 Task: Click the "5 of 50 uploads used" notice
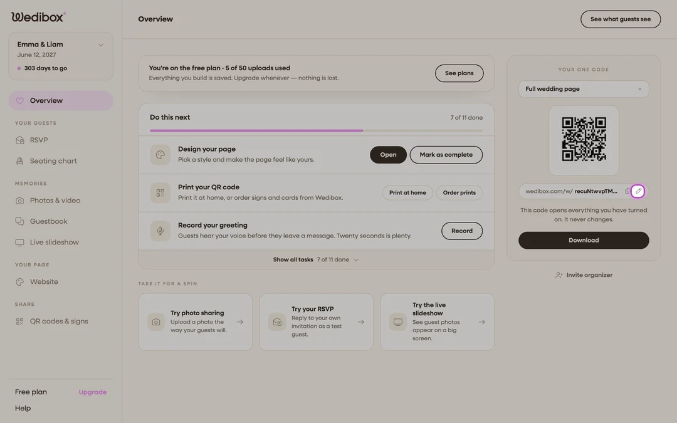(258, 68)
